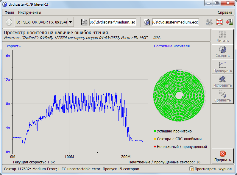Viewport: 237px width, 175px height.
Task: Open the Файл menu
Action: point(9,12)
